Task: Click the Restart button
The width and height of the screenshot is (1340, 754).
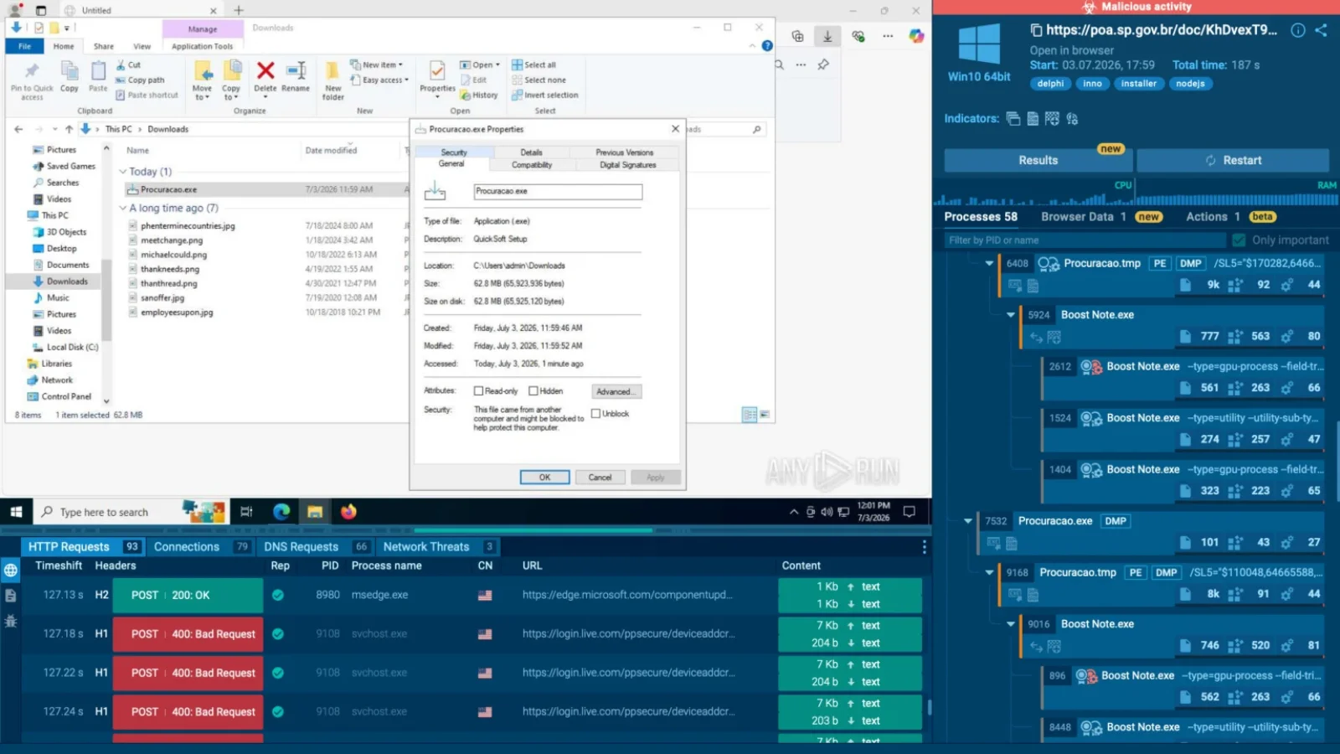Action: [1233, 160]
